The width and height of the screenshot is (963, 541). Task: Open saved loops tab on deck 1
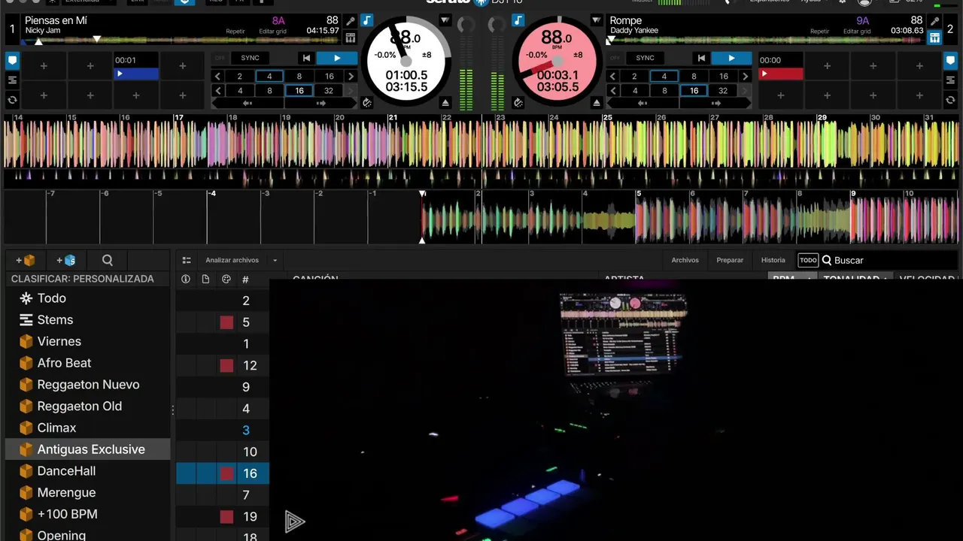[13, 80]
